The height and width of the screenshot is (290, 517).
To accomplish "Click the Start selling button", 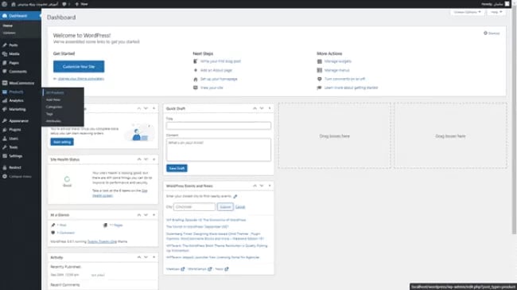I will pos(62,142).
